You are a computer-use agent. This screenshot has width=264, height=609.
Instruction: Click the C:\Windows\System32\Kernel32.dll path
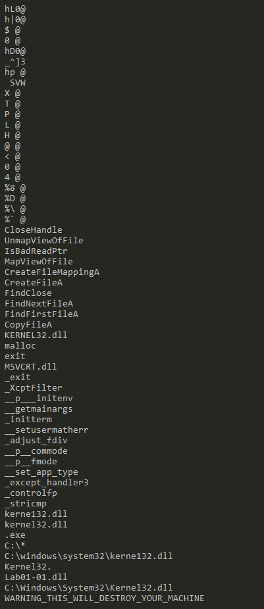tap(89, 588)
